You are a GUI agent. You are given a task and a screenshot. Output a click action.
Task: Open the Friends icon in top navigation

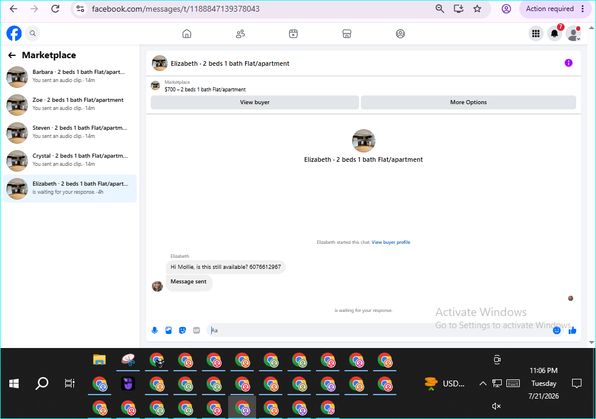click(240, 34)
